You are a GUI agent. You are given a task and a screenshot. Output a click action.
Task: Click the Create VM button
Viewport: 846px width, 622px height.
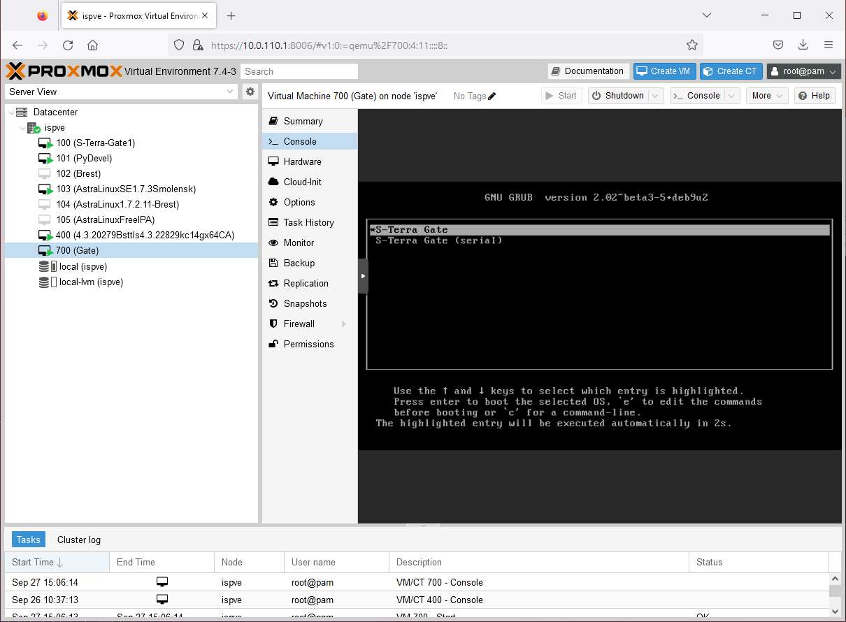664,71
